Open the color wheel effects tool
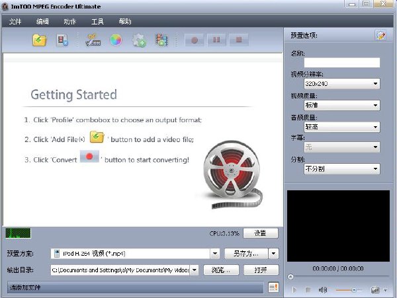 tap(116, 40)
